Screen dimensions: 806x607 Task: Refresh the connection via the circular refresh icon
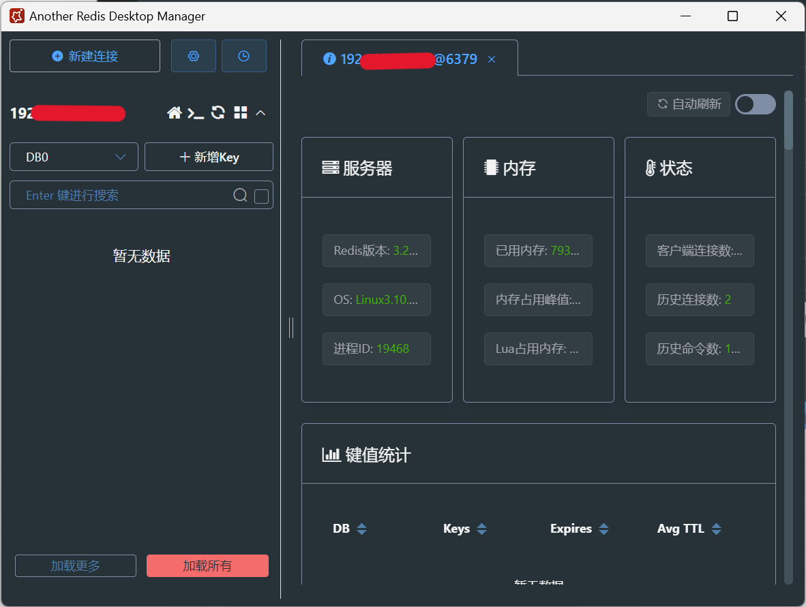(218, 112)
